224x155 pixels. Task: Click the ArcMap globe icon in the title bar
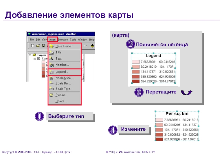[x=29, y=34]
